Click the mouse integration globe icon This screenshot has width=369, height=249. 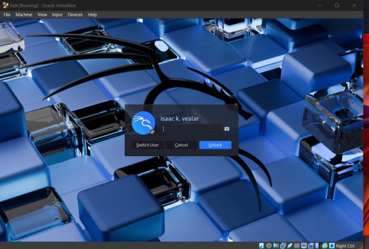(324, 246)
